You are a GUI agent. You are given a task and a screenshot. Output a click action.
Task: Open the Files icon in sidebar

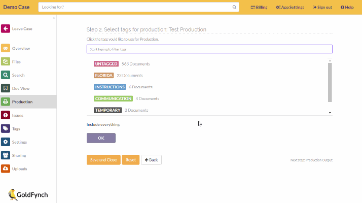tap(6, 62)
